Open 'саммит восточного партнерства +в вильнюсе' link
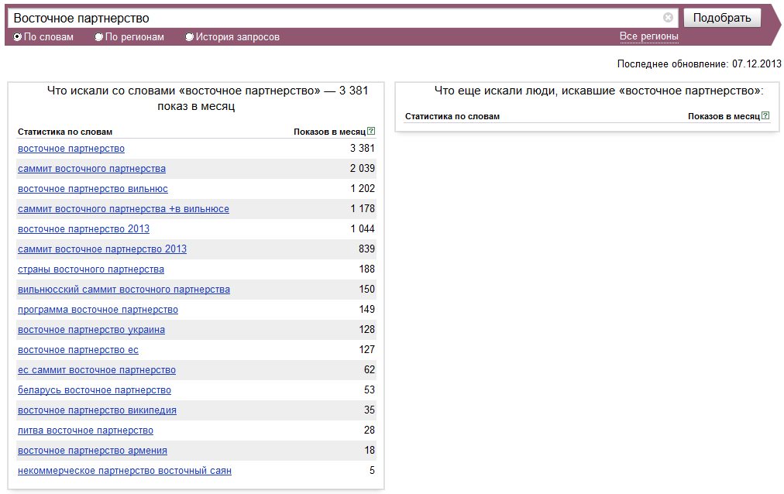784x494 pixels. [x=123, y=209]
